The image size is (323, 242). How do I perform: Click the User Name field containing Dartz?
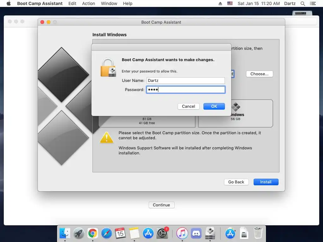185,80
